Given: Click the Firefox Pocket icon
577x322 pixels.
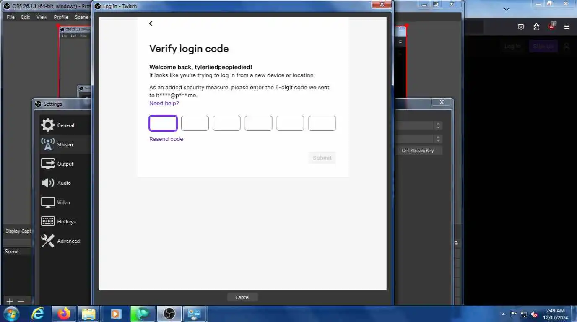Looking at the screenshot, I should tap(521, 27).
